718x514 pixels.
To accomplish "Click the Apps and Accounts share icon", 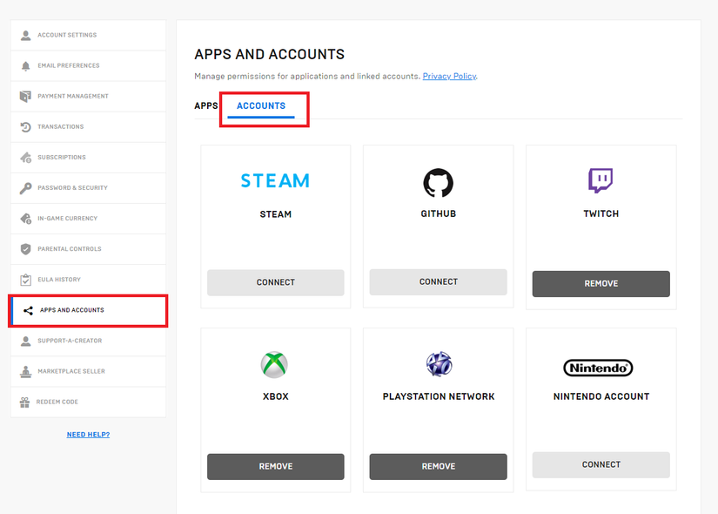I will (28, 310).
